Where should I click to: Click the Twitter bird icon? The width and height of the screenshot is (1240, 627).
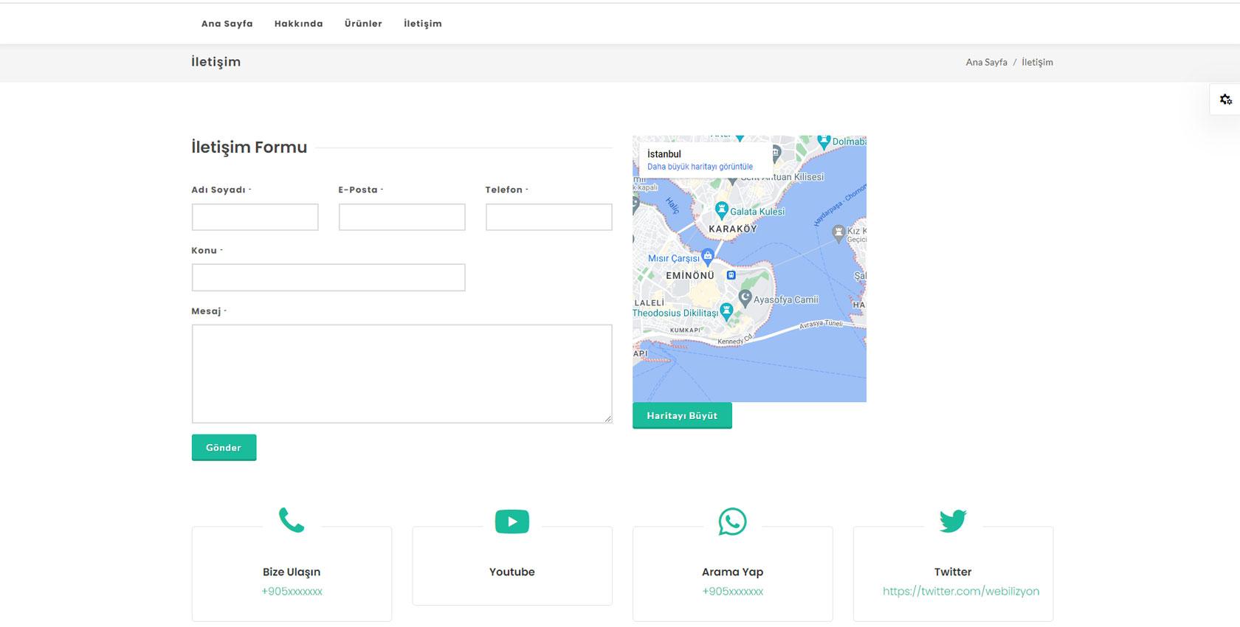click(x=953, y=521)
